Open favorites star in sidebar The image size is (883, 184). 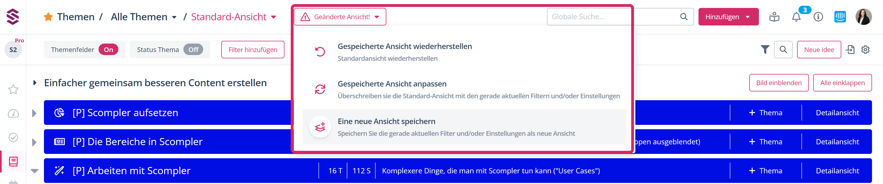[x=13, y=90]
